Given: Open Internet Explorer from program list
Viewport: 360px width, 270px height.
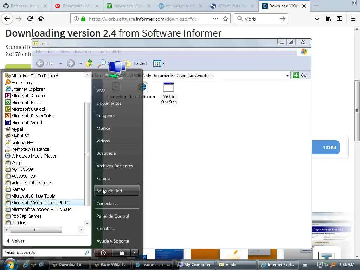Looking at the screenshot, I should 25,89.
